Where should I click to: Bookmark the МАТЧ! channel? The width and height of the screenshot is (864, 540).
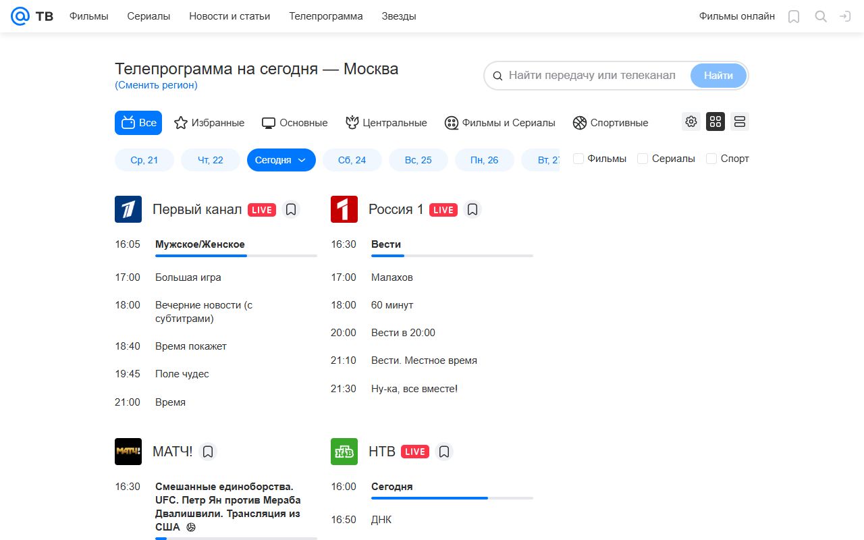(208, 452)
